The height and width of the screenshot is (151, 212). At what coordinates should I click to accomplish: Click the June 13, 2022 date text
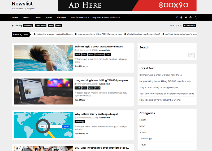tap(176, 26)
